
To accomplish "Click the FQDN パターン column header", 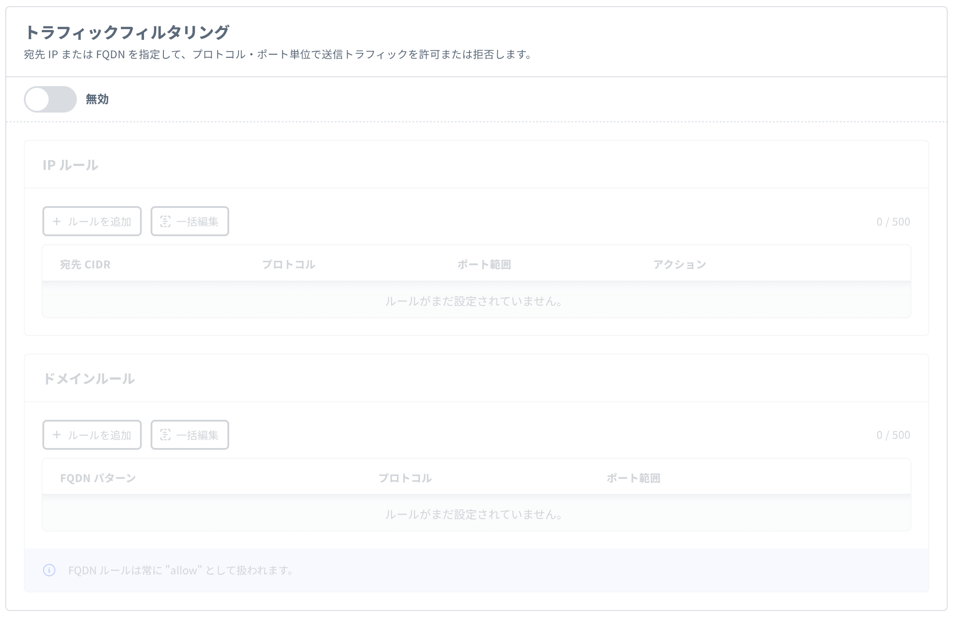I will 98,478.
